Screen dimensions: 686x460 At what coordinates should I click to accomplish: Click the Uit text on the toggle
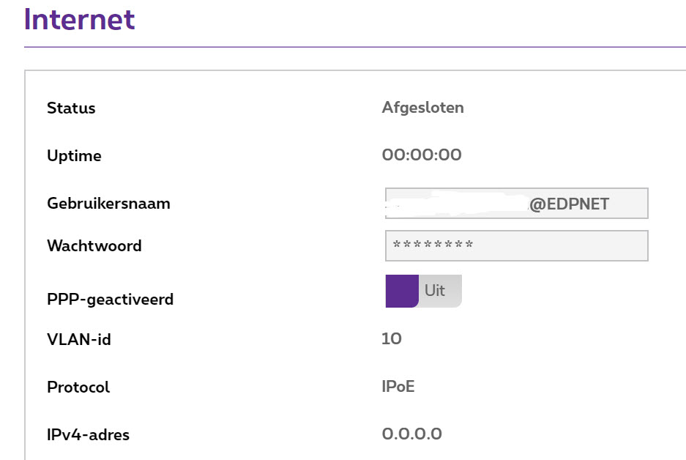(435, 290)
